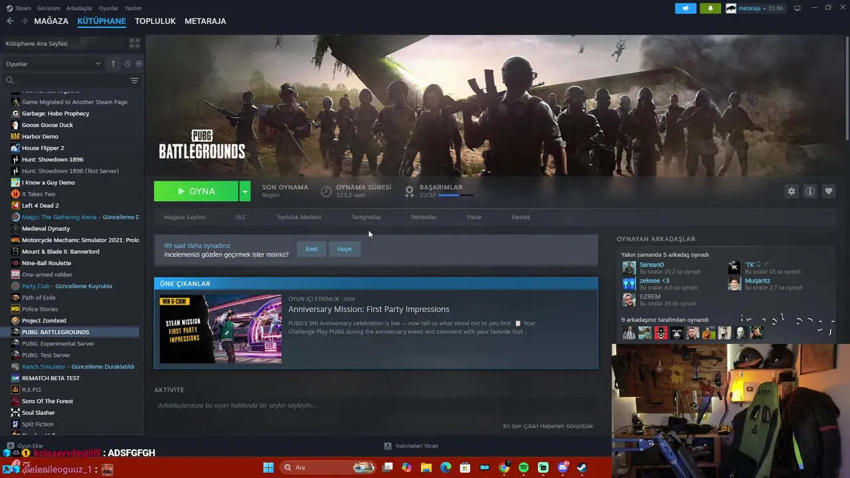Open Steam Big Picture mode icon
This screenshot has width=850, height=478.
797,8
